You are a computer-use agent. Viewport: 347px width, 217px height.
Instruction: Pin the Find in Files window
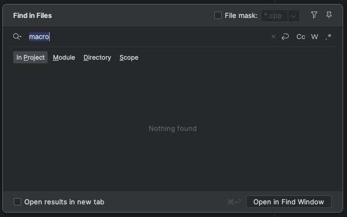pos(329,15)
